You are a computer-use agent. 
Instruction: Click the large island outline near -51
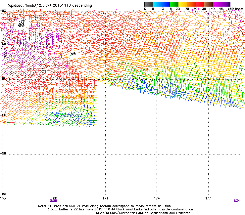click(22, 23)
